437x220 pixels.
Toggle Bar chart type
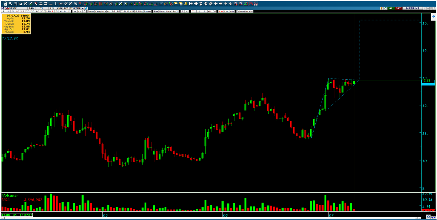156,12
